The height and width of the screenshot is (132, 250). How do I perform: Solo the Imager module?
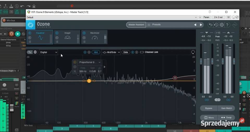click(x=57, y=38)
